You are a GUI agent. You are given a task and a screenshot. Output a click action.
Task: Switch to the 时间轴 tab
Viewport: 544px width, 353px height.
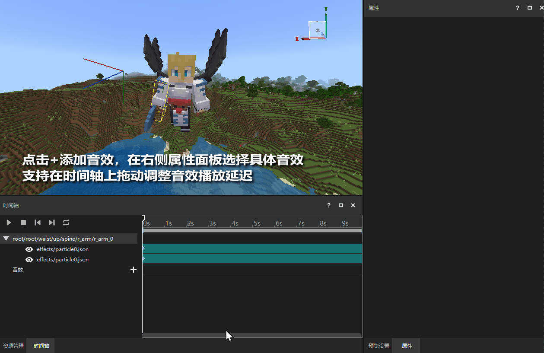(41, 346)
